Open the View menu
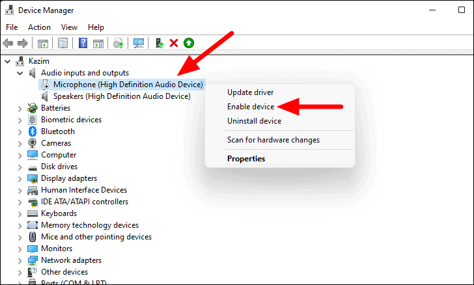474x285 pixels. click(69, 27)
